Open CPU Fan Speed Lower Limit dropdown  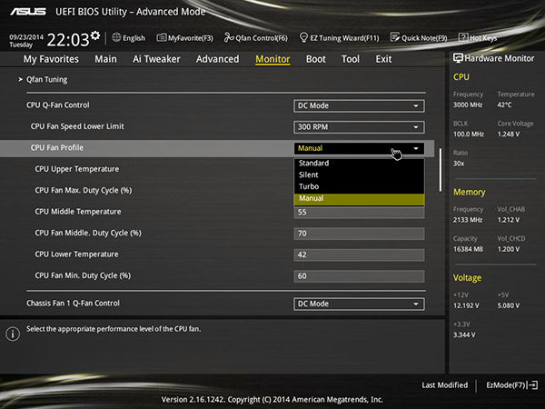click(x=359, y=127)
